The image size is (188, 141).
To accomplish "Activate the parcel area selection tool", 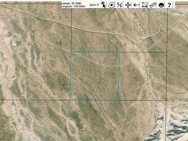I will [111, 5].
